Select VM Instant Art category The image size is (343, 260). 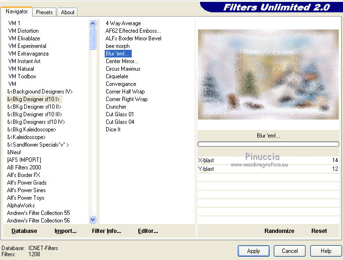(x=24, y=61)
